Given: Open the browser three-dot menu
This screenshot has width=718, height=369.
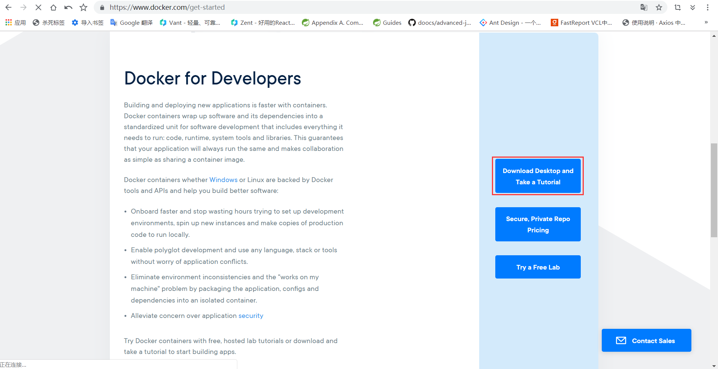Looking at the screenshot, I should (708, 8).
